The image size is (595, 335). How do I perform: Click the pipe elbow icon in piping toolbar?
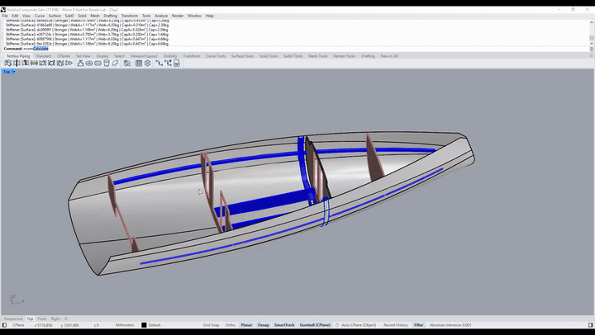click(x=115, y=64)
